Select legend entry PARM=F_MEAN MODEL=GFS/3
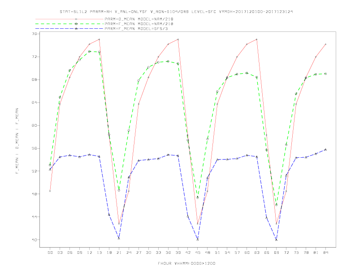Image resolution: width=355 pixels, height=275 pixels. pyautogui.click(x=136, y=29)
